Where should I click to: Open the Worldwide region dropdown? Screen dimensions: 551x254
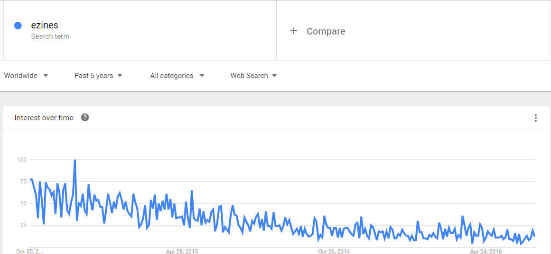pos(26,76)
